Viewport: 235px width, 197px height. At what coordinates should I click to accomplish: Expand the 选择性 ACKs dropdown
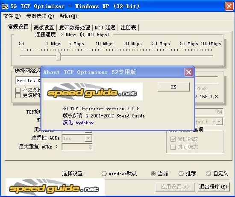pyautogui.click(x=88, y=138)
